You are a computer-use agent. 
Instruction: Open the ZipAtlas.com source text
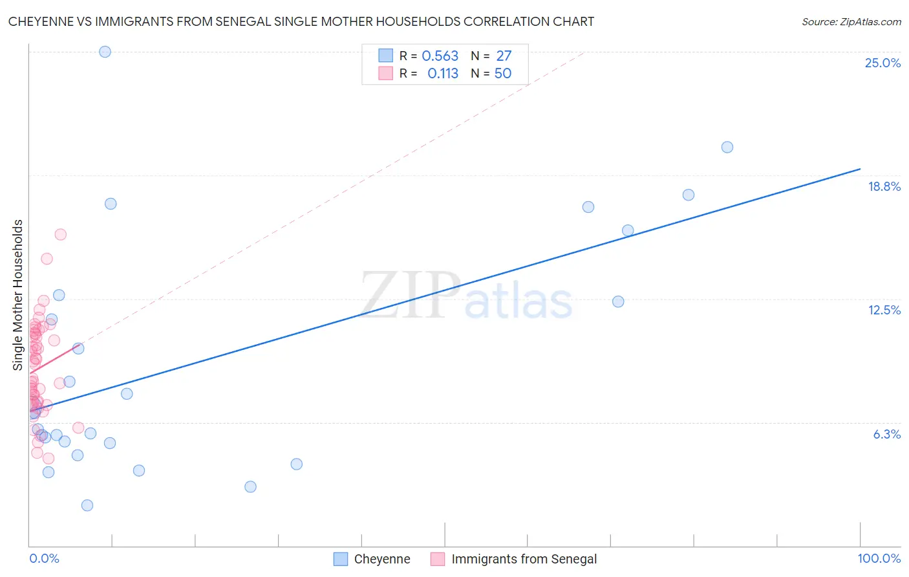[851, 21]
